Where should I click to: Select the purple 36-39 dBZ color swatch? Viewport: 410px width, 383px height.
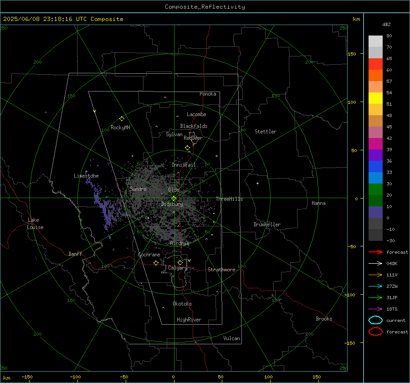[x=375, y=155]
